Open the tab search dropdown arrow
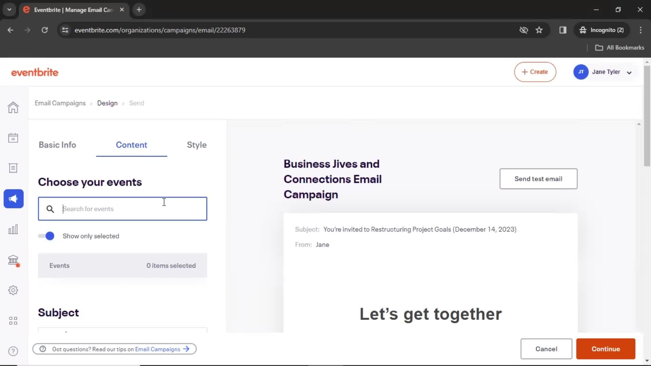 pos(9,9)
